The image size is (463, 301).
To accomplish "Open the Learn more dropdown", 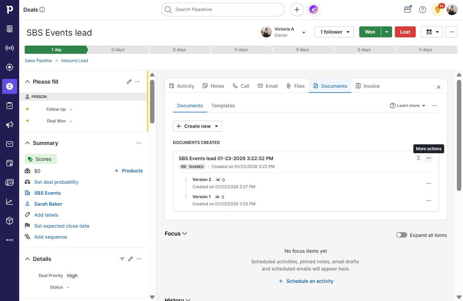I will 408,106.
